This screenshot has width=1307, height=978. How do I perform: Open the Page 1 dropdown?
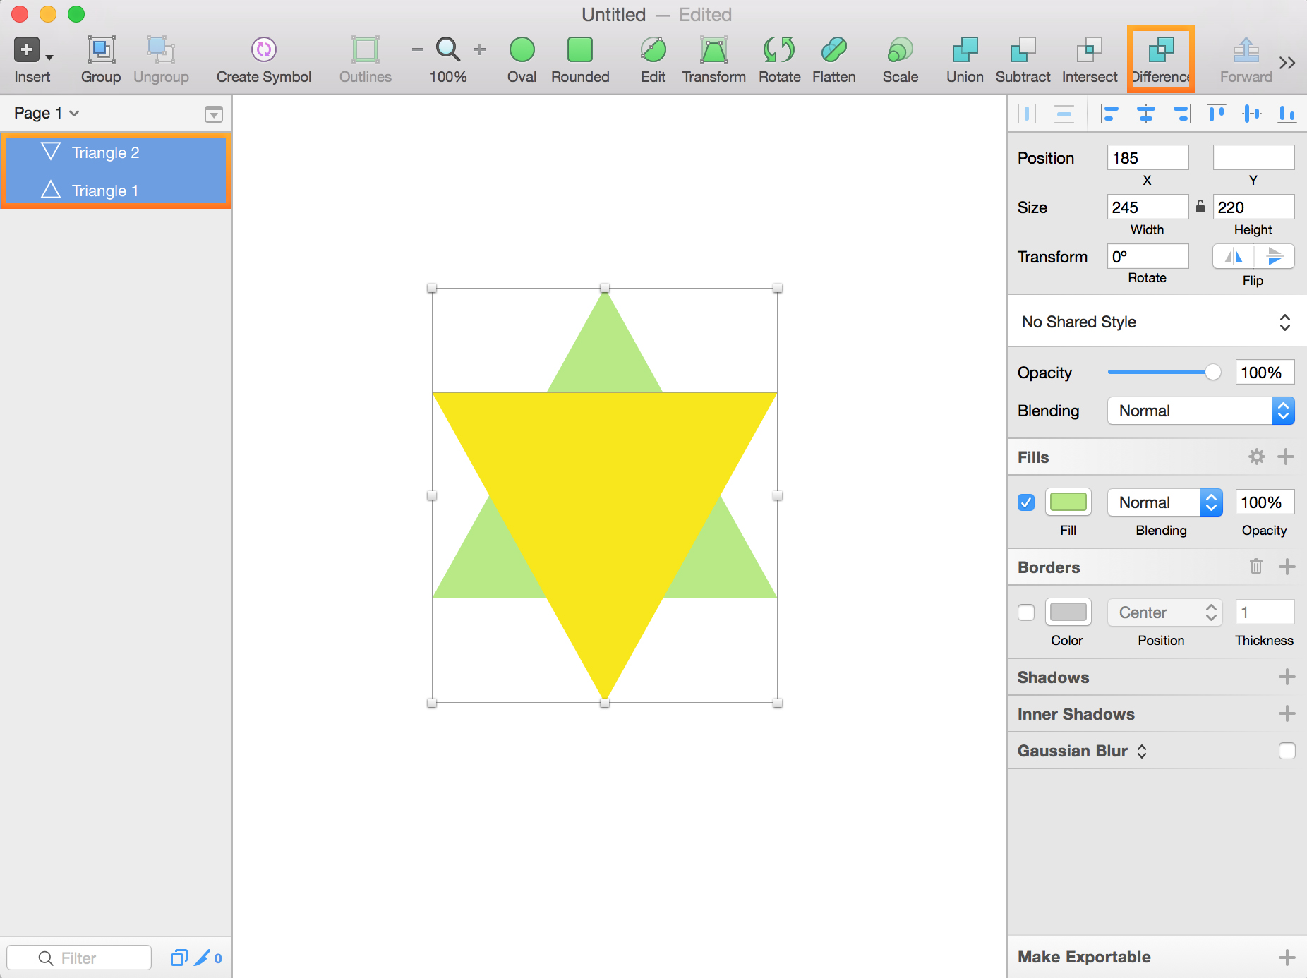pos(47,113)
